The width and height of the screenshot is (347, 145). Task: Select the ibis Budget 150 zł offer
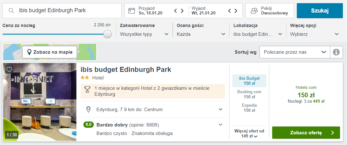249,81
